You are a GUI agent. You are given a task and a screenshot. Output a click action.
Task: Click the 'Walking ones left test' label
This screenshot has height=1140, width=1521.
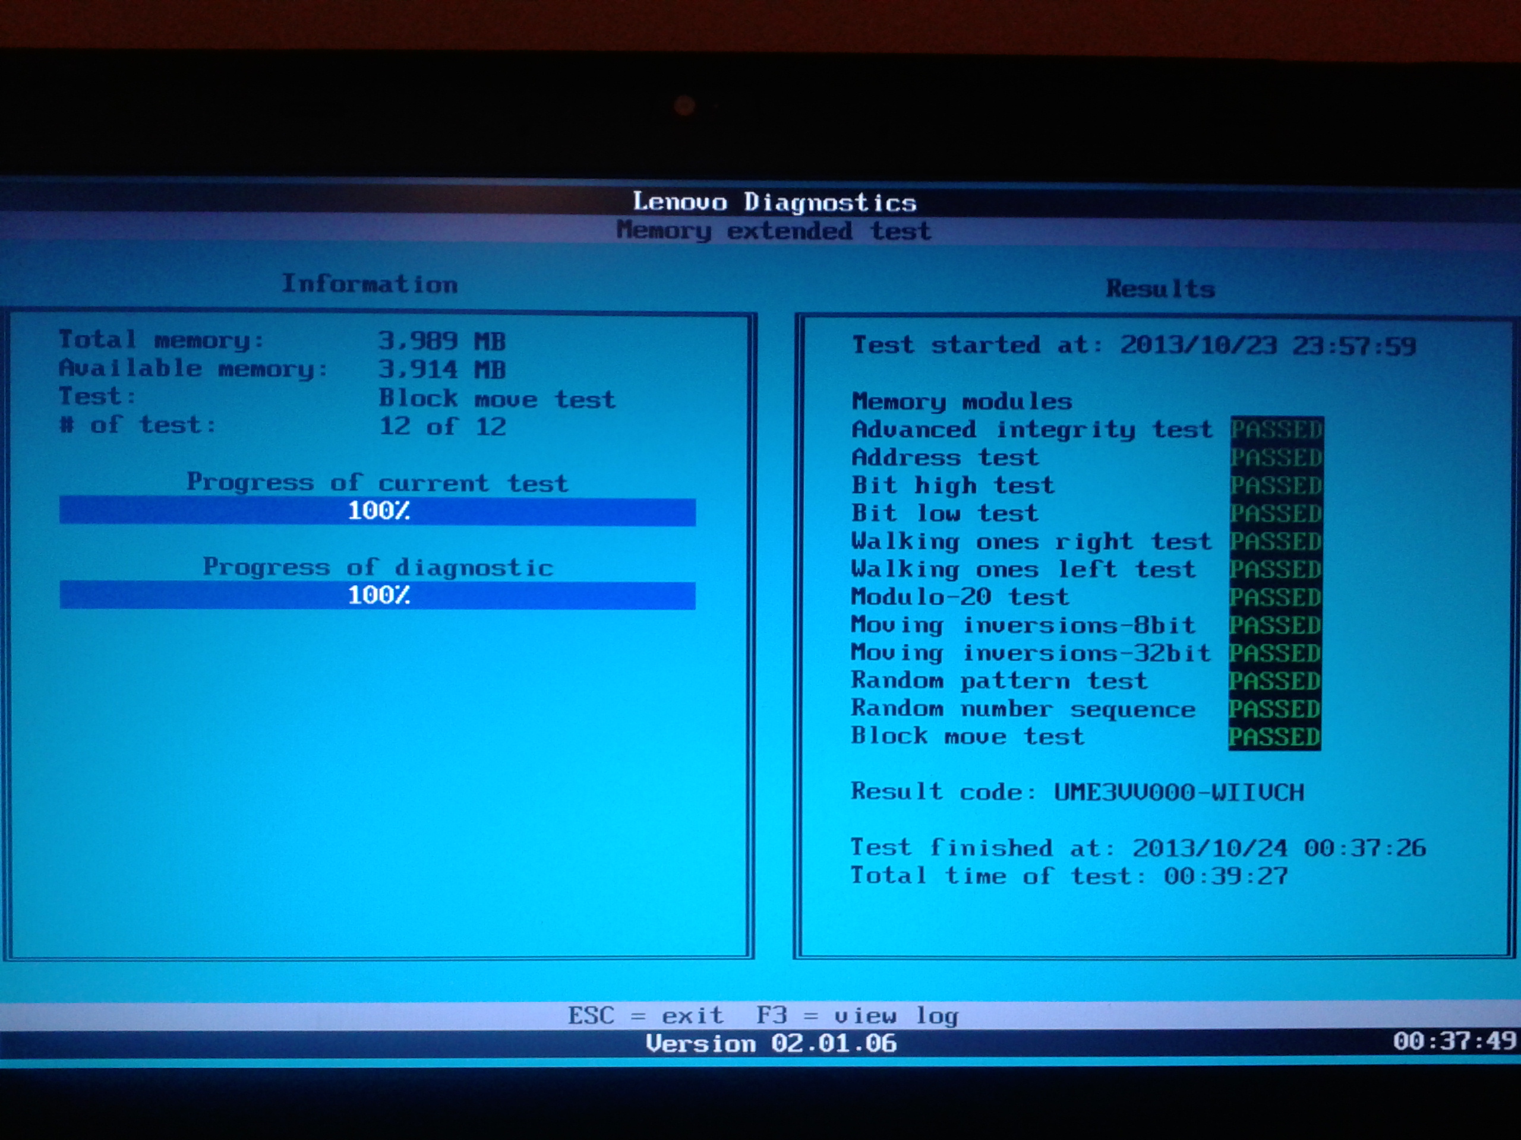point(1024,569)
